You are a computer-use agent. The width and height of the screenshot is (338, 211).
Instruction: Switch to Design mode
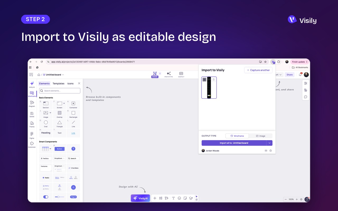(x=155, y=75)
